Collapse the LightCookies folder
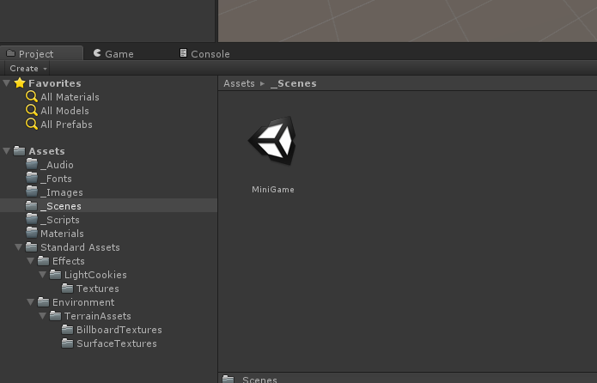597x383 pixels. (x=42, y=275)
